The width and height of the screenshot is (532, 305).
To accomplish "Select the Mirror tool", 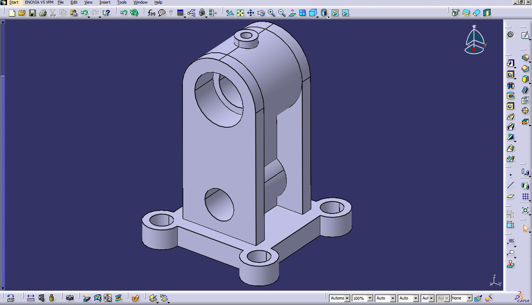I will 525,186.
